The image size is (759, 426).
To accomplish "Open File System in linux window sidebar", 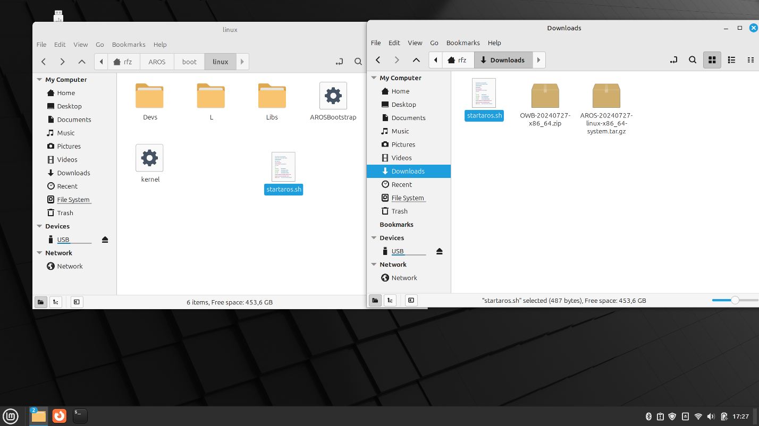I will click(74, 200).
